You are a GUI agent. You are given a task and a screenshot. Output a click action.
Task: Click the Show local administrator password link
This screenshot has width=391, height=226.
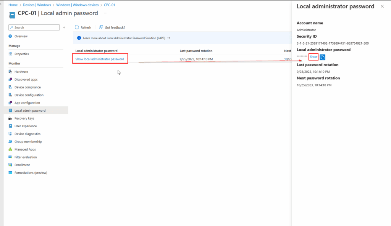click(x=100, y=59)
